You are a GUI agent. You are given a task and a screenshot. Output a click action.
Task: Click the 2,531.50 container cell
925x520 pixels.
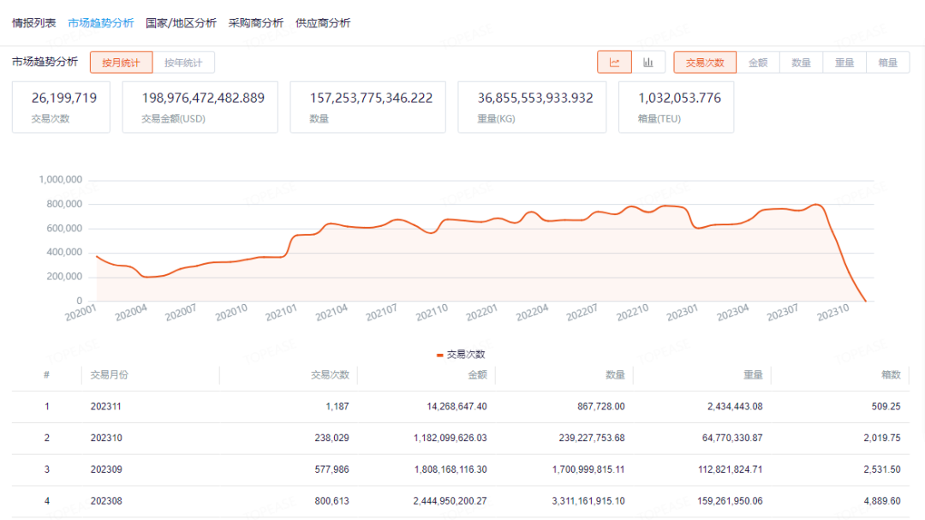click(882, 469)
